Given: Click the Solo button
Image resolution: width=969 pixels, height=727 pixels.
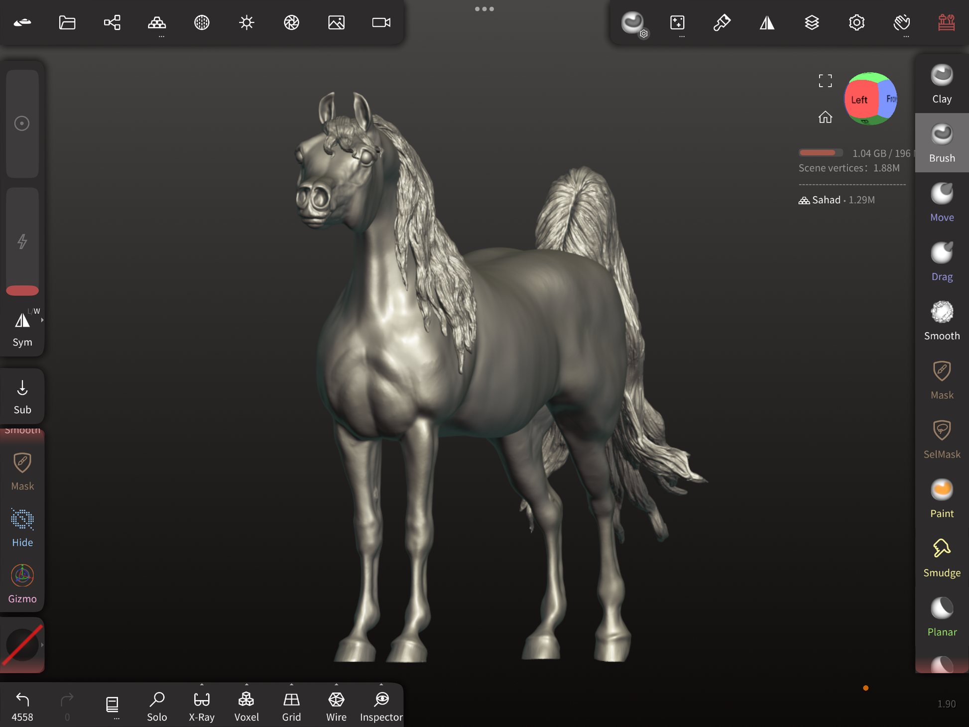Looking at the screenshot, I should (x=157, y=705).
